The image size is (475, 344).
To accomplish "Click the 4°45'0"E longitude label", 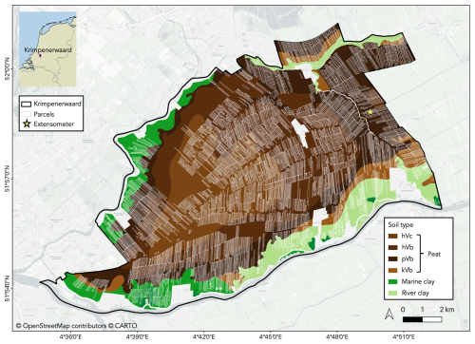I will pos(271,336).
